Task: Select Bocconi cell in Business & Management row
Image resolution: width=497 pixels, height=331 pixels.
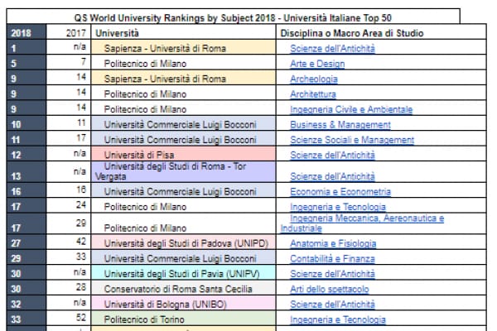Action: point(183,123)
